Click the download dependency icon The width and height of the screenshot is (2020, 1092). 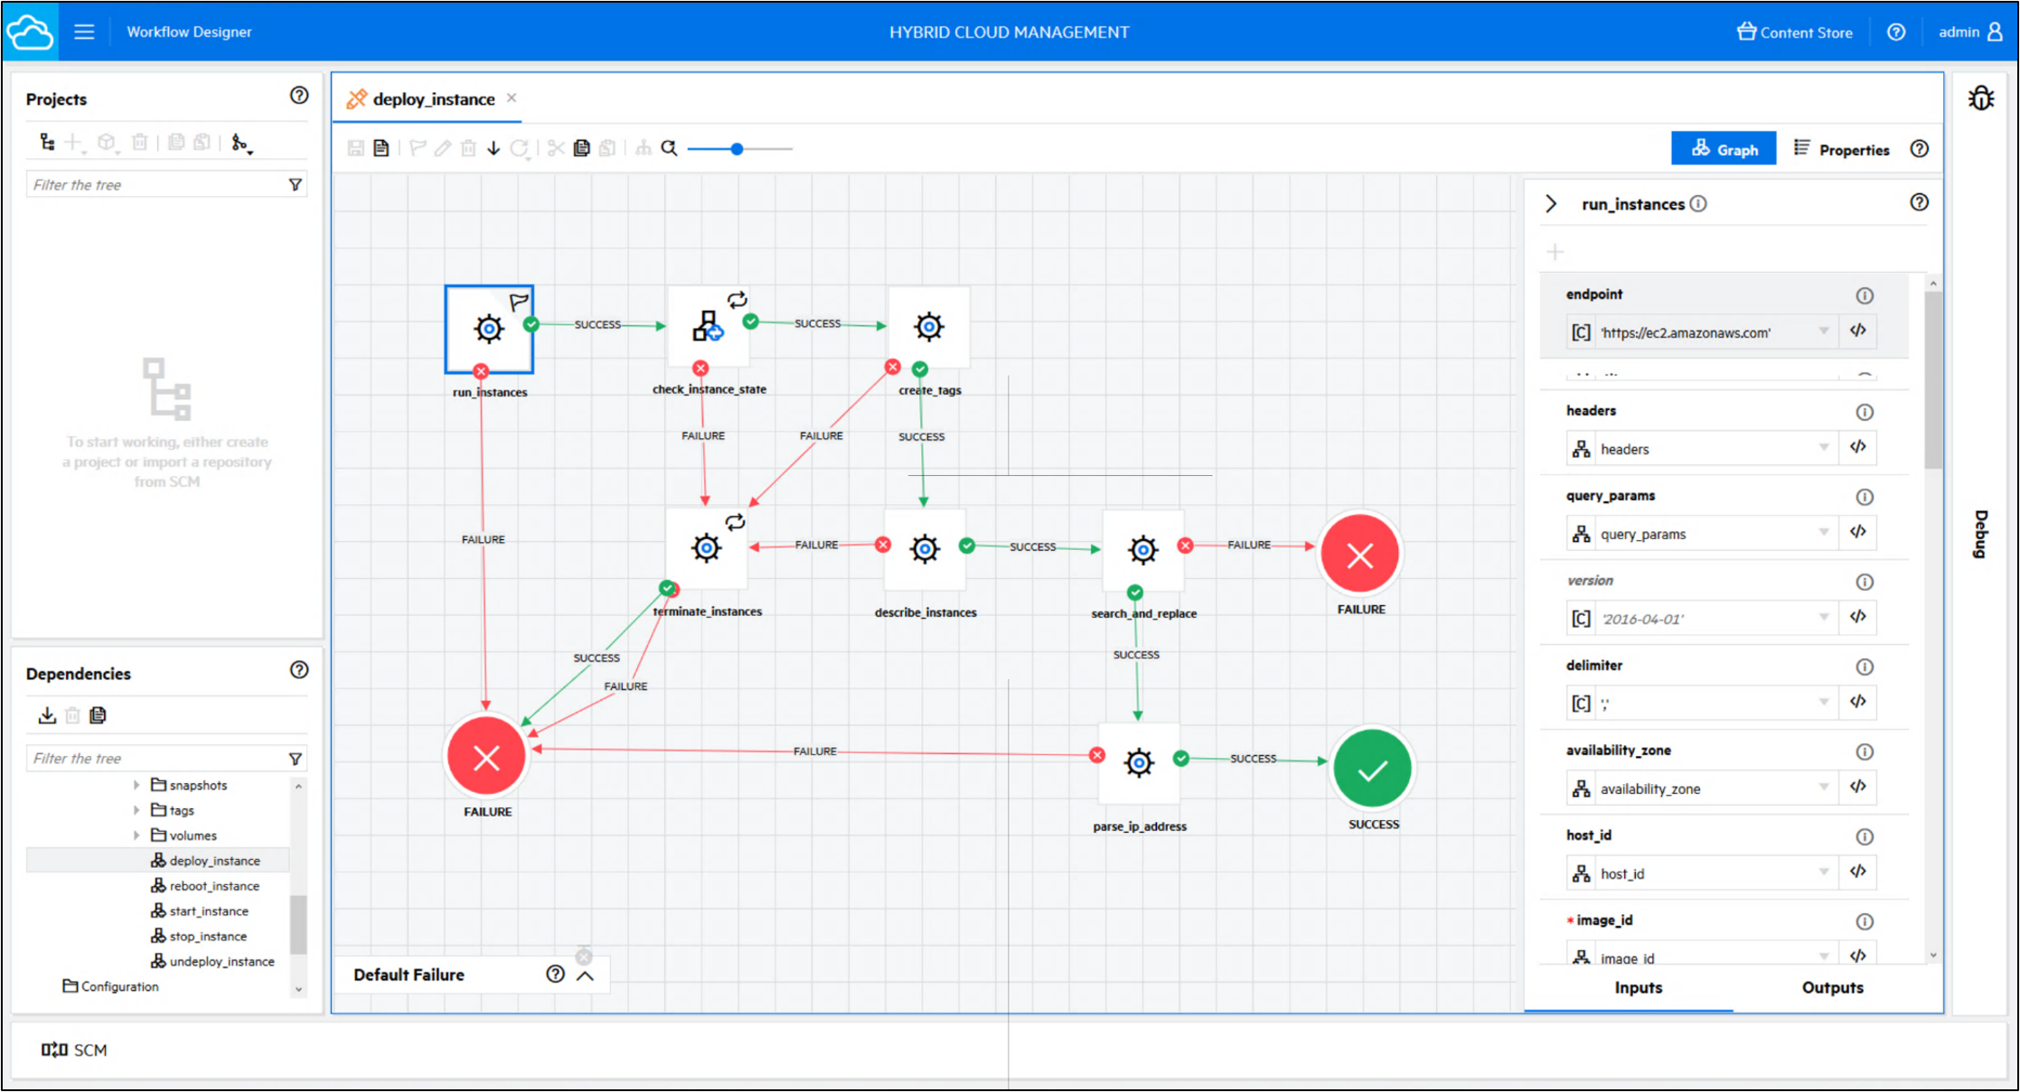coord(47,715)
